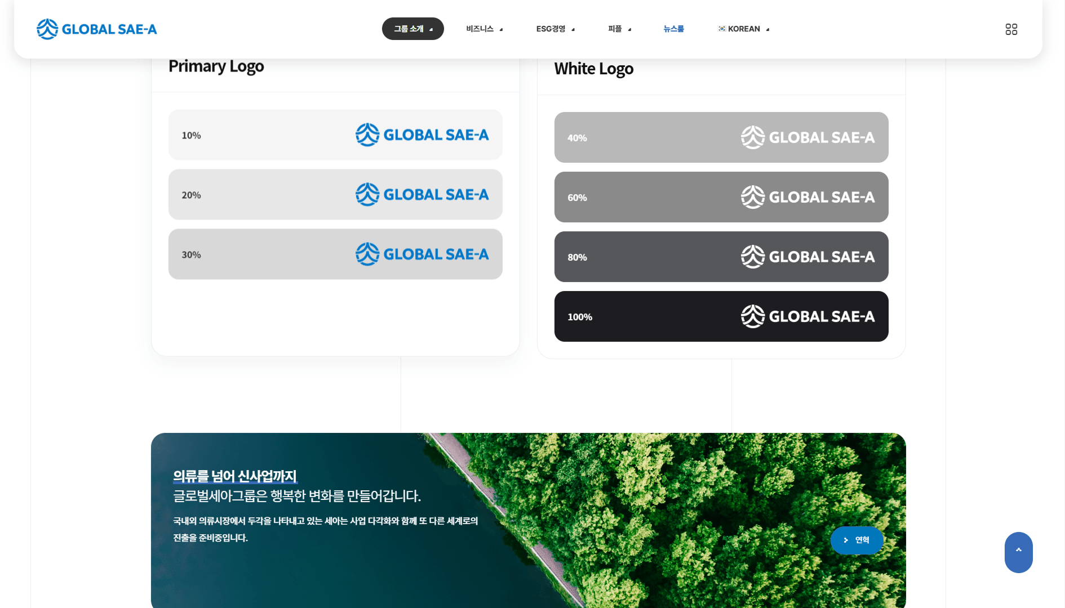Click the 글로벌세아그룹은 행복한 변화를 subtitle
The height and width of the screenshot is (608, 1065).
(297, 496)
